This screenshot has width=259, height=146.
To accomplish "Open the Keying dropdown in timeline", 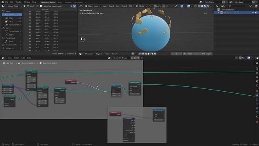I will point(100,54).
